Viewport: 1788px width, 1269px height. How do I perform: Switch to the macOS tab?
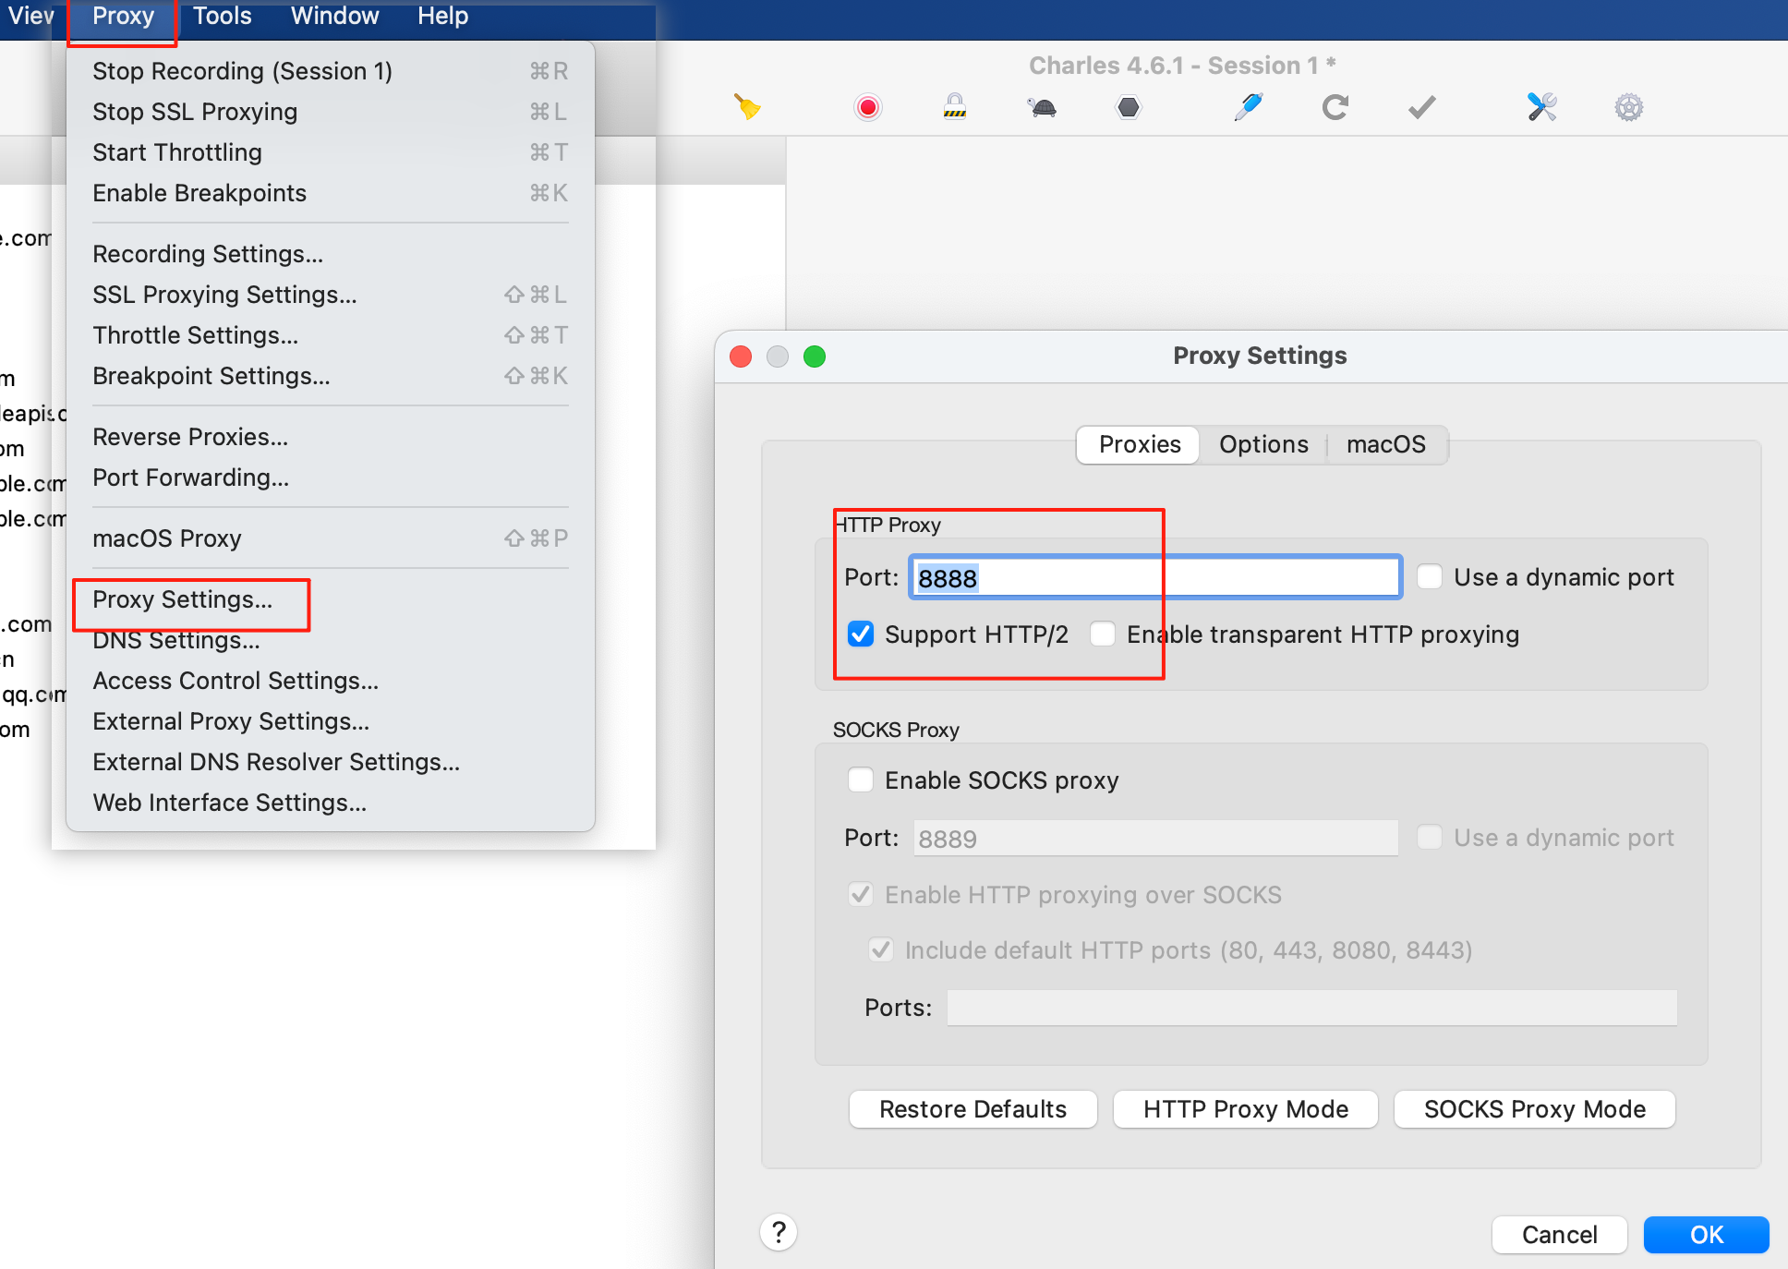[1385, 444]
